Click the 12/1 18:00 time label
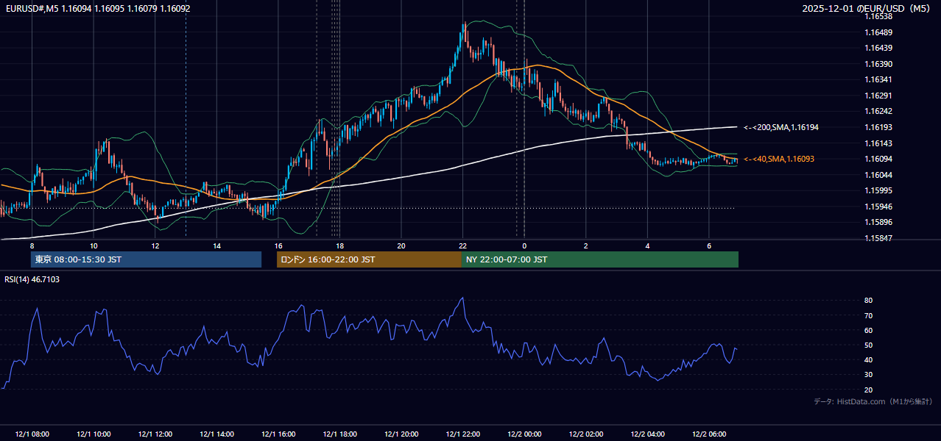 pyautogui.click(x=339, y=434)
